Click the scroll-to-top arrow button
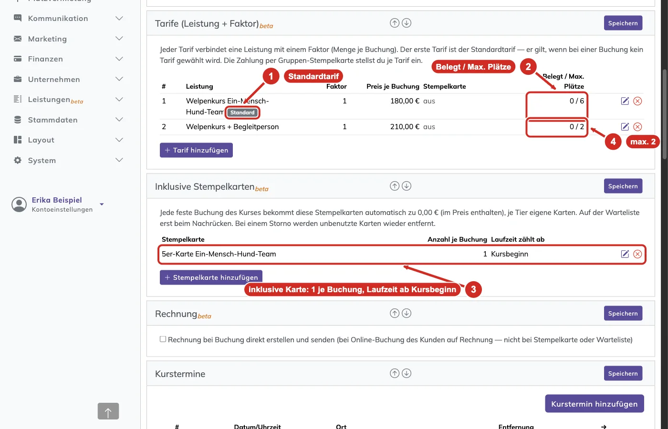This screenshot has width=668, height=429. [x=108, y=411]
